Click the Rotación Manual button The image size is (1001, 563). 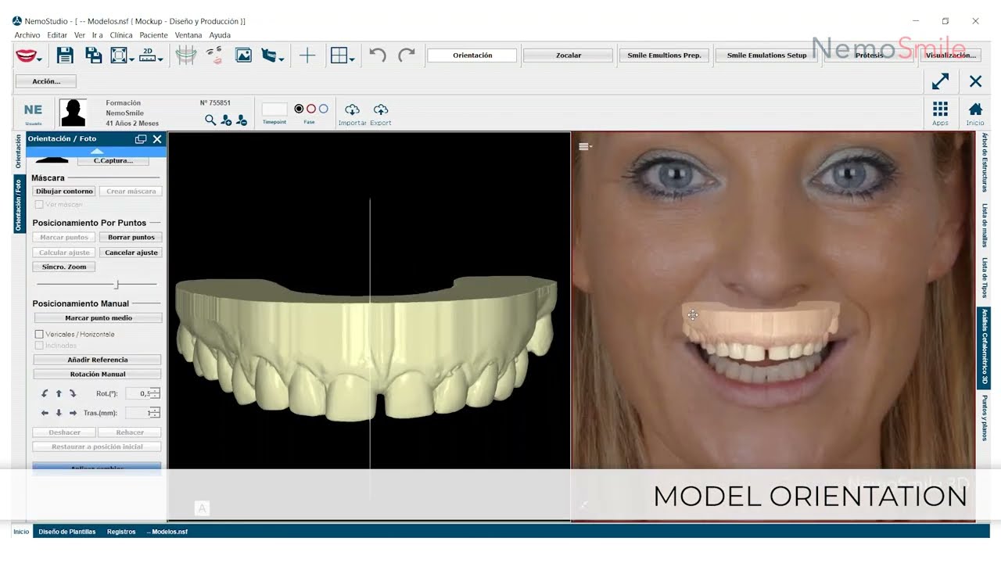coord(98,375)
